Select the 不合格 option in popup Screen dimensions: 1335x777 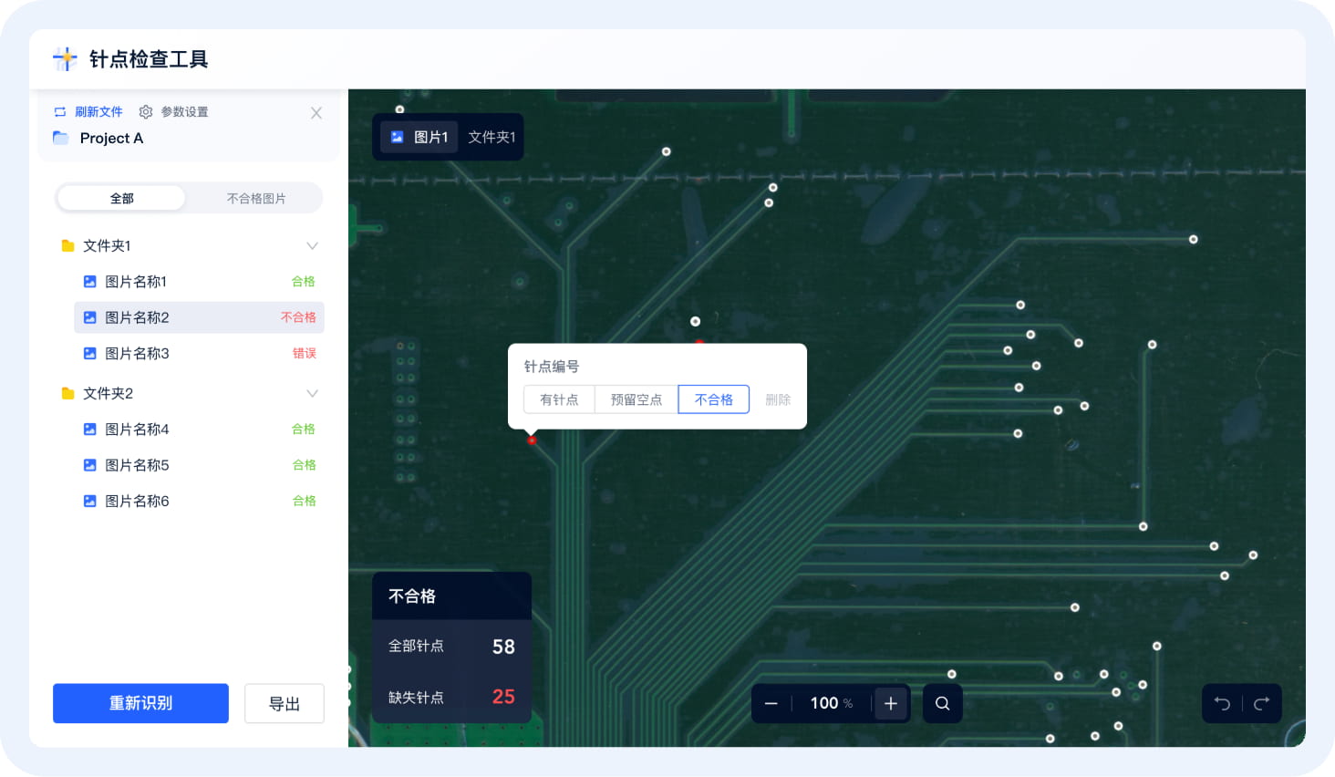(x=714, y=399)
